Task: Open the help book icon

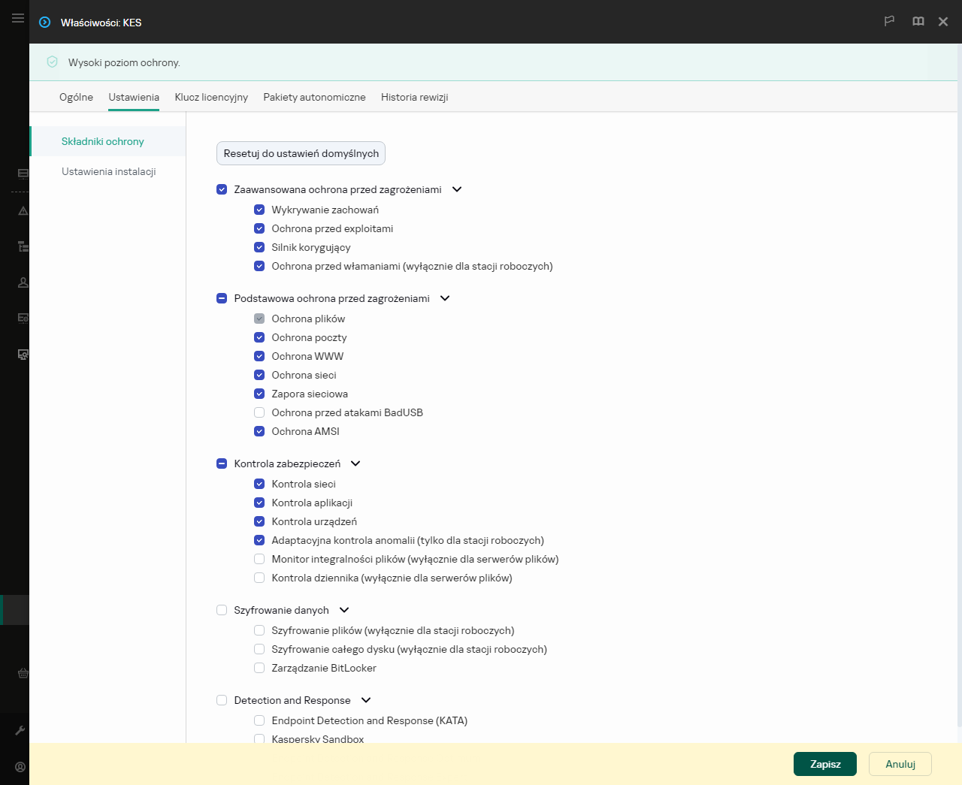Action: (x=918, y=22)
